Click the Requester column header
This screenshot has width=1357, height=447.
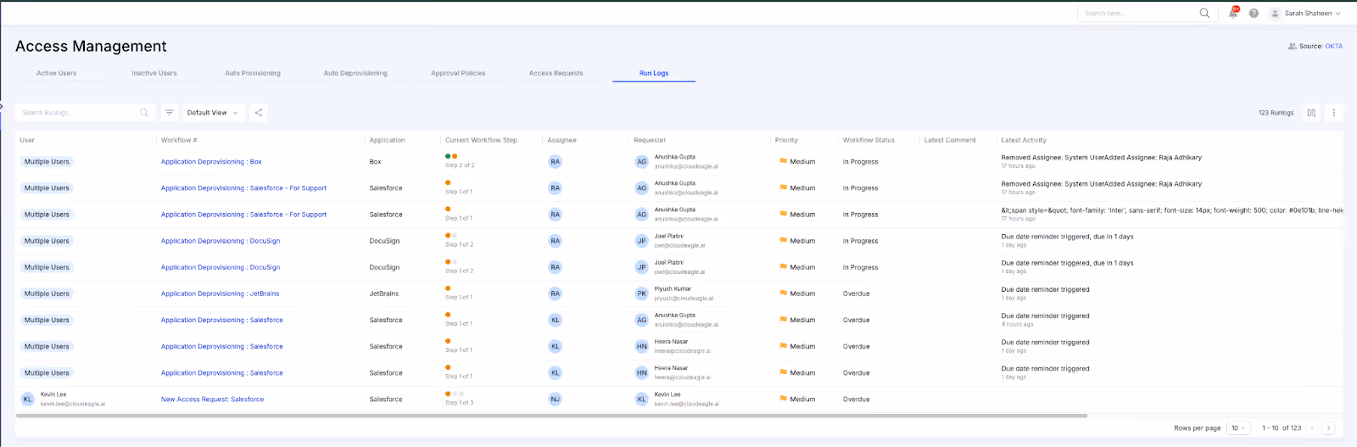point(650,141)
